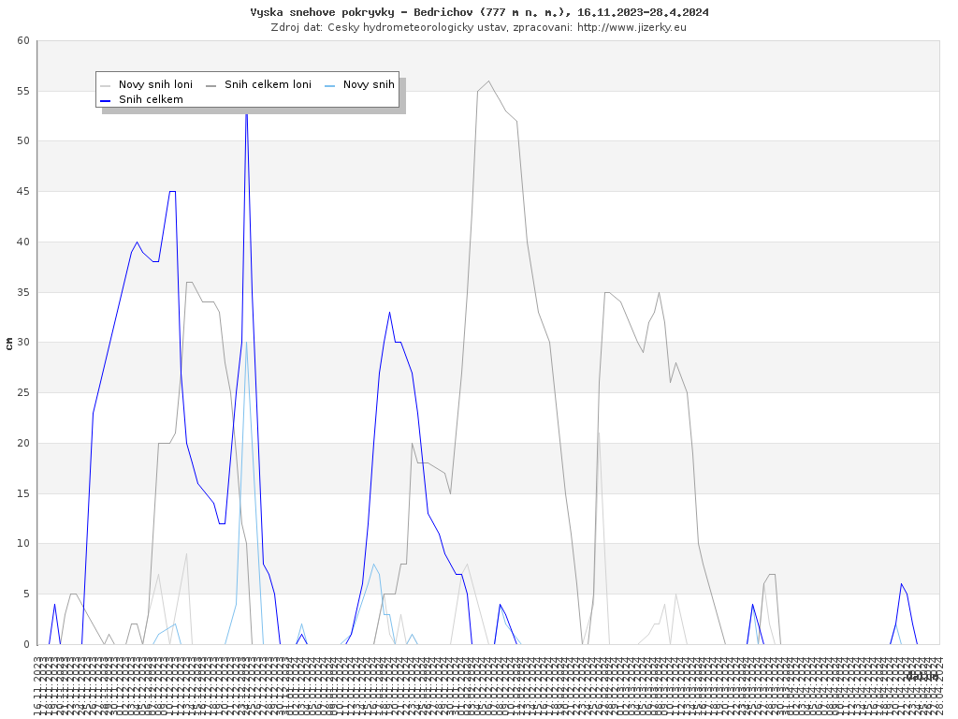
Task: Click the dark blue 'Snih celkem' legend swatch
Action: click(x=106, y=99)
